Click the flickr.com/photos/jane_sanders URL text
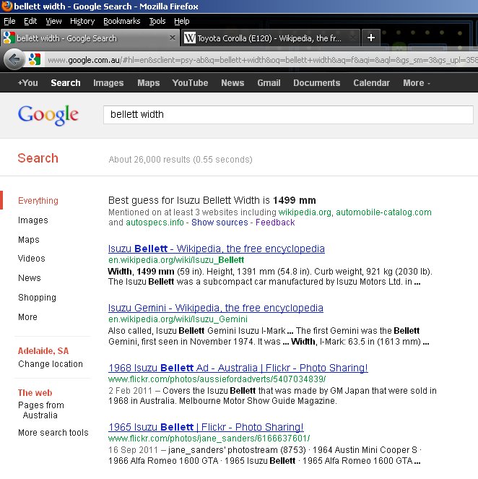The image size is (478, 479). click(209, 439)
